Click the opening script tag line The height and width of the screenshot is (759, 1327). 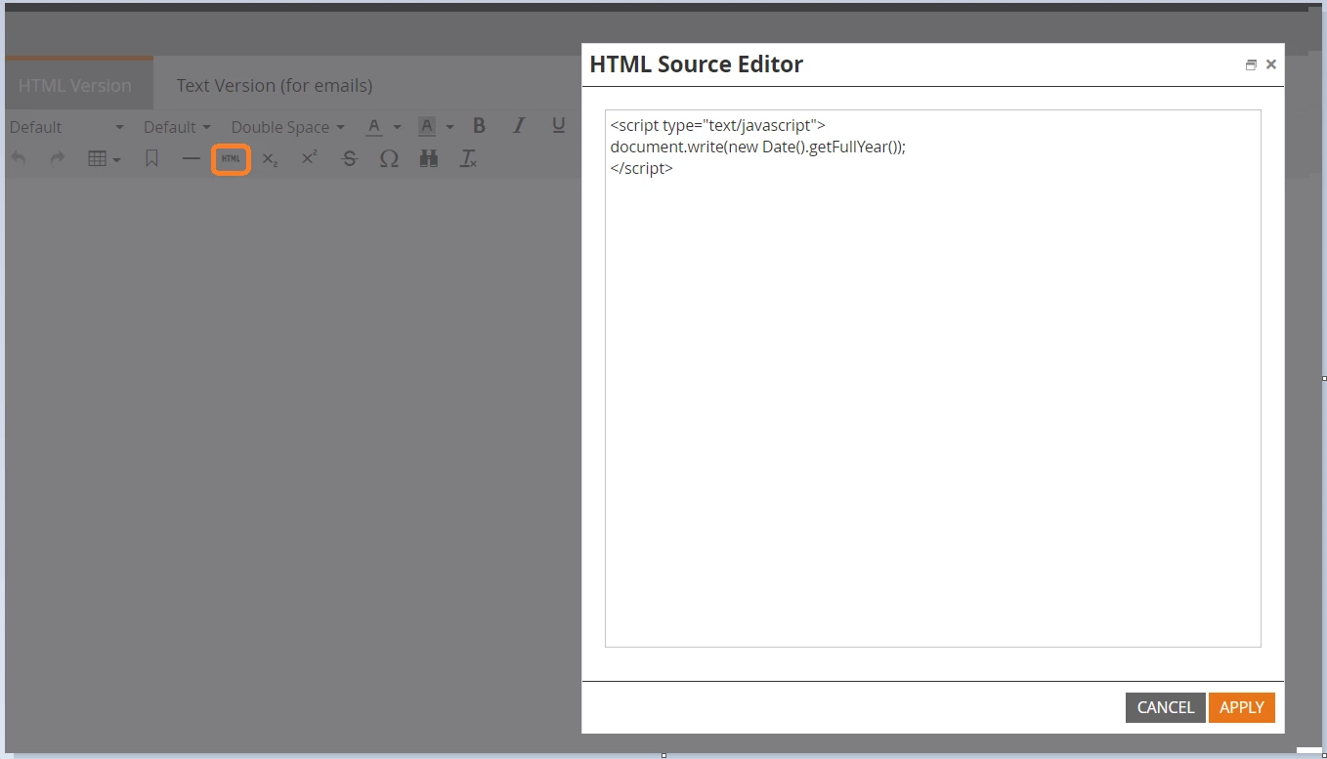pos(718,125)
